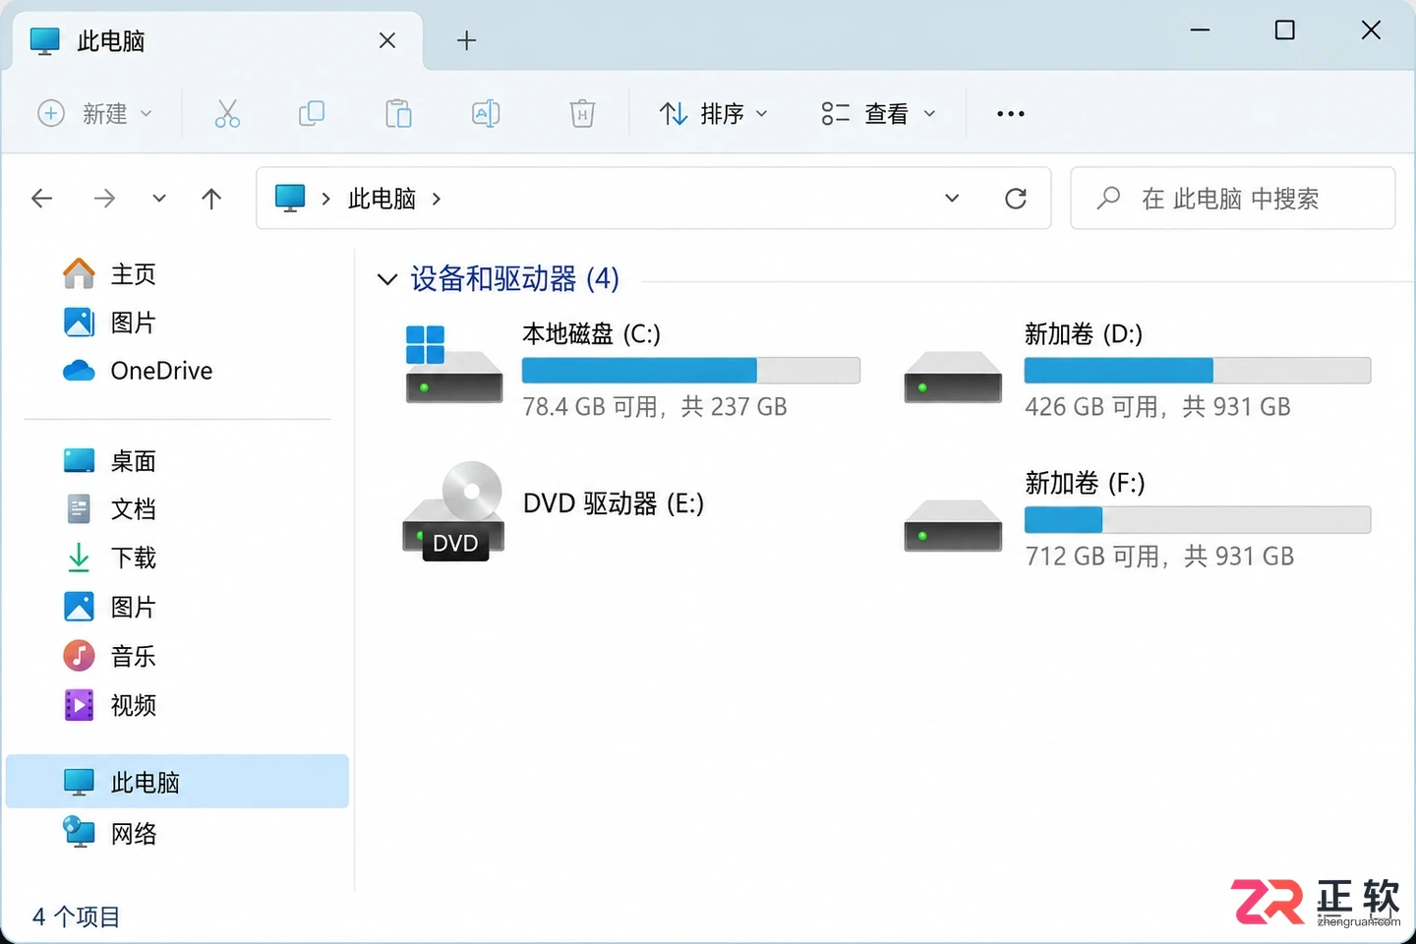Click DVD 驱动器 (E:) label
This screenshot has width=1416, height=944.
pyautogui.click(x=614, y=503)
